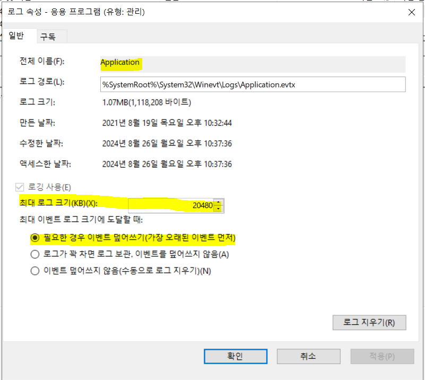
Task: Select 필요한 경우 이벤트 덮어쓰기 radio option
Action: point(34,238)
